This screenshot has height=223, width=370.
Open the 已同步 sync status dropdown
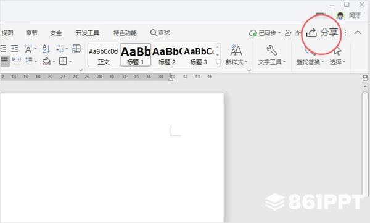pyautogui.click(x=265, y=33)
